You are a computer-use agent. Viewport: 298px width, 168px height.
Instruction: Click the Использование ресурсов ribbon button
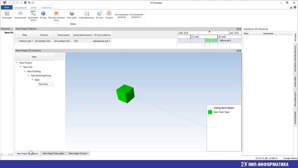[122, 15]
